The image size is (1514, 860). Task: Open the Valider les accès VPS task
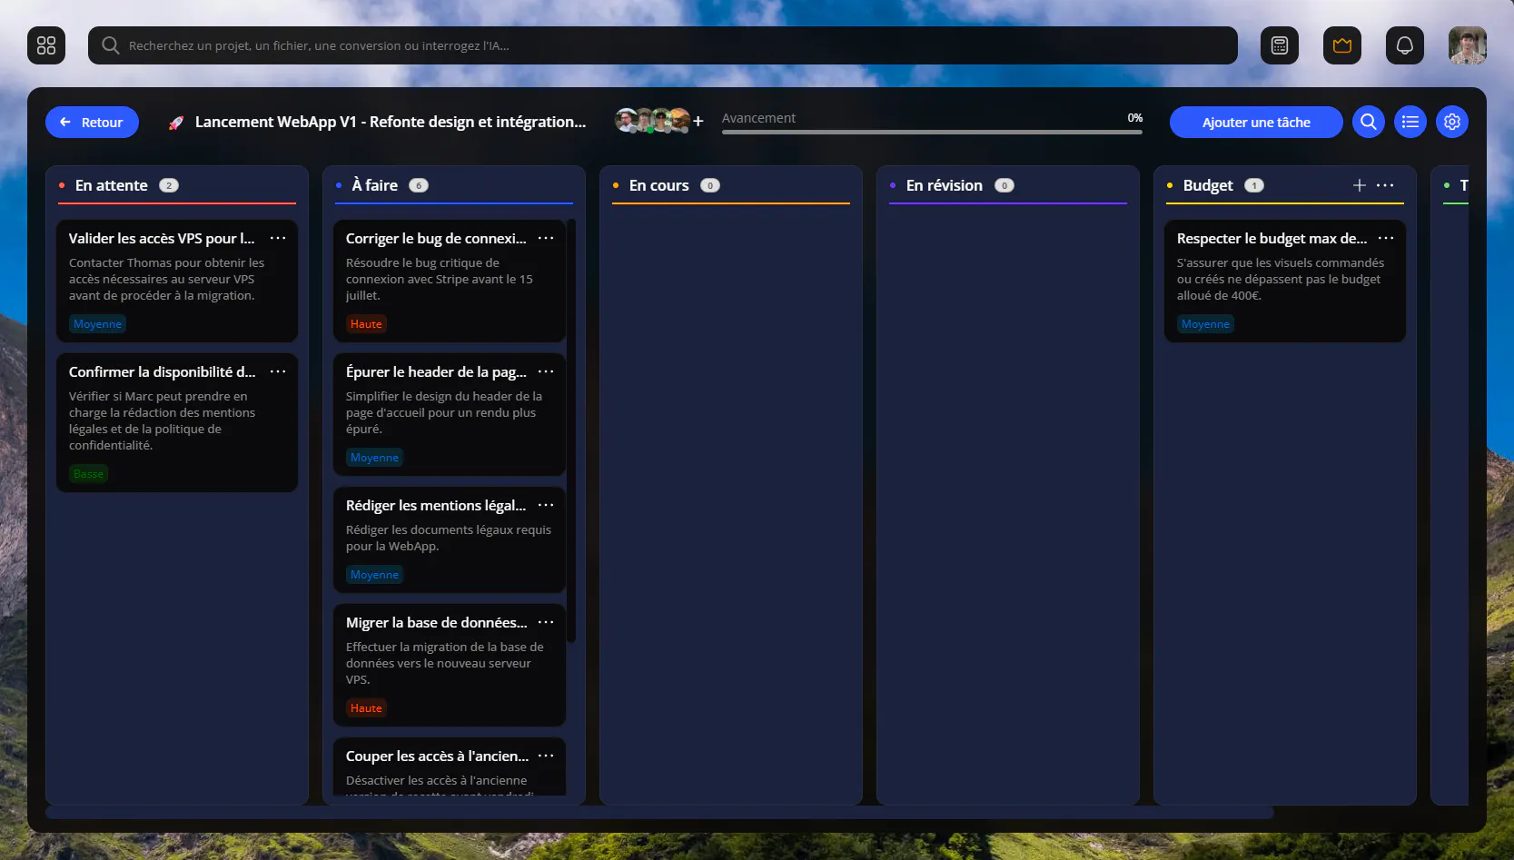177,281
